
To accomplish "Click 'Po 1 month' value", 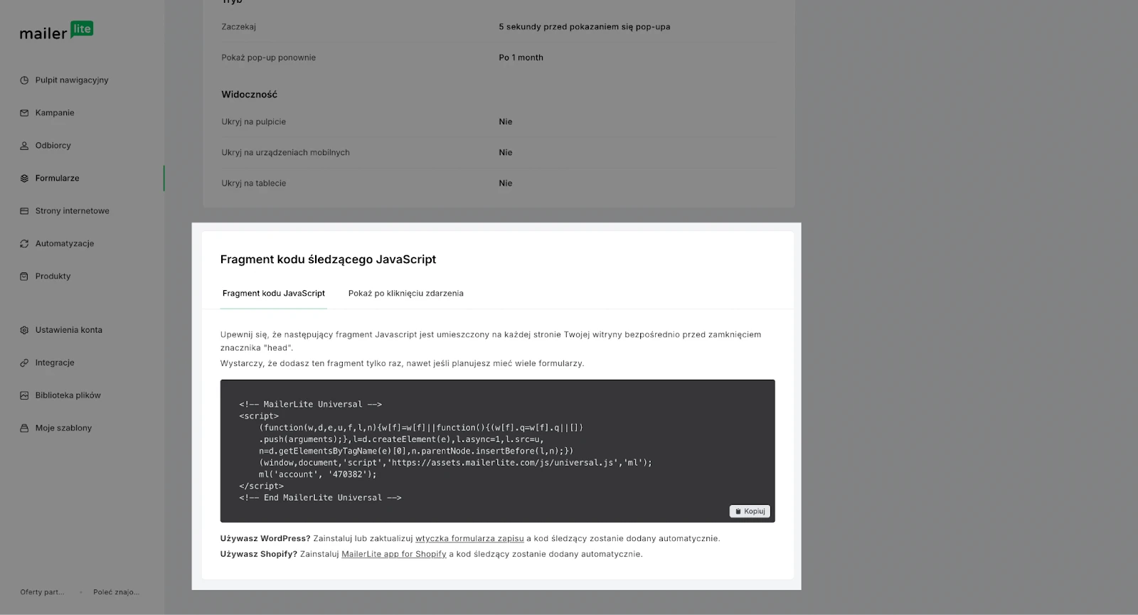I will click(x=521, y=58).
